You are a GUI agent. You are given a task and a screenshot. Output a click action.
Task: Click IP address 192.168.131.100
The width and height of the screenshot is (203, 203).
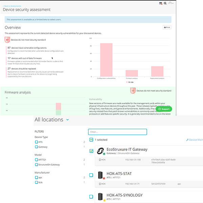[x=133, y=160]
